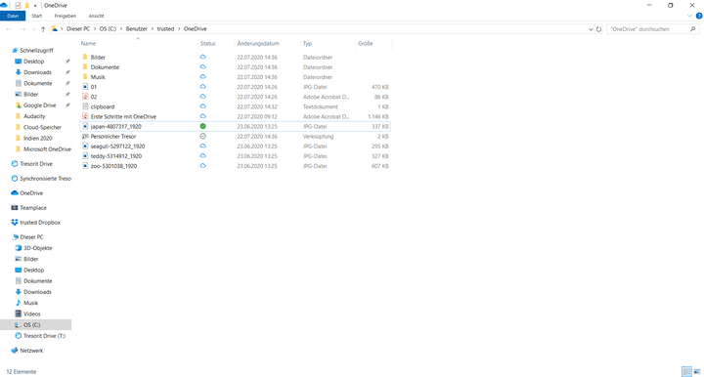Open quick access toolbar customize dropdown arrow
The width and height of the screenshot is (704, 377).
(x=35, y=6)
